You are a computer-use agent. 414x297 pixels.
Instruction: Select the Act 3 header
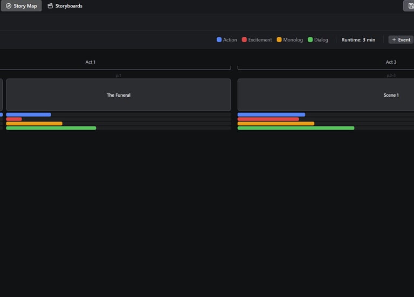(391, 62)
